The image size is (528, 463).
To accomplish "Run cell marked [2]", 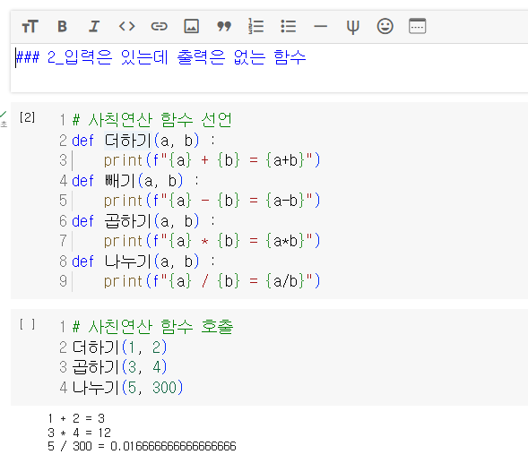I will coord(27,117).
